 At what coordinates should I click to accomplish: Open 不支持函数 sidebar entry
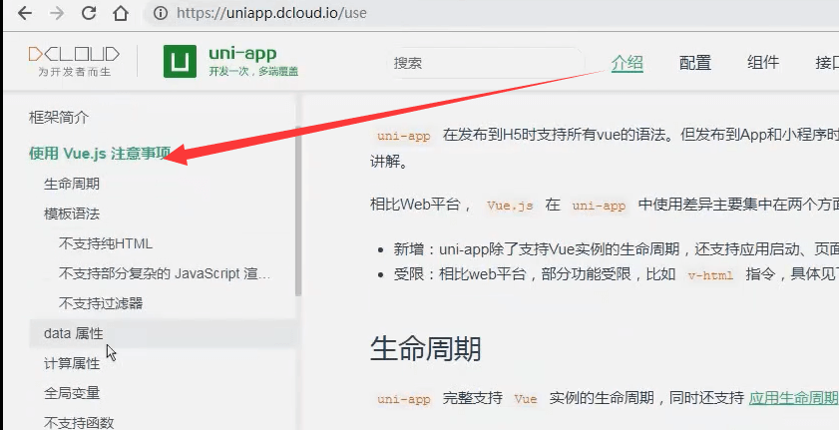click(79, 422)
